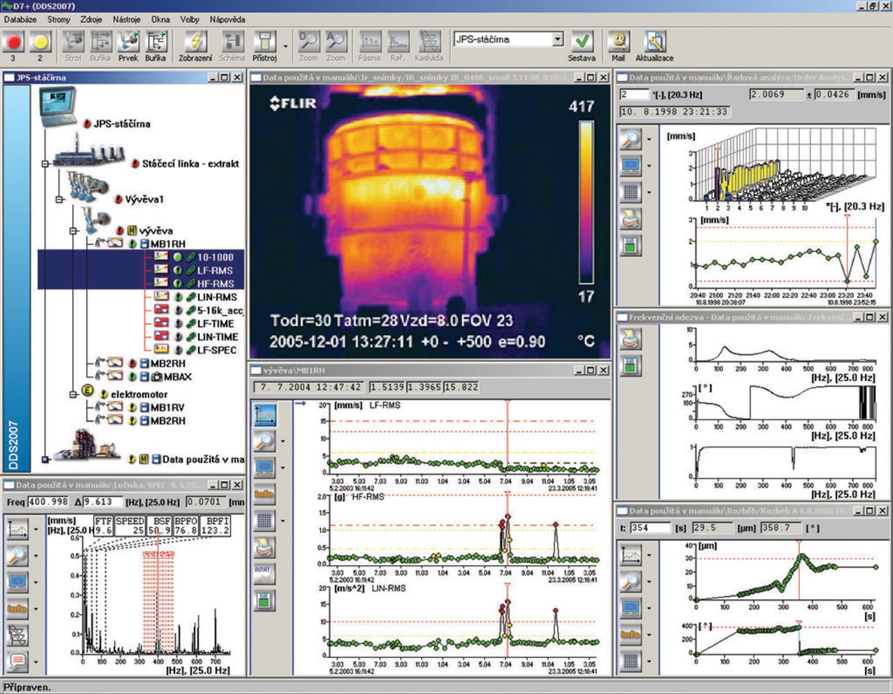Open the arrow menu next to Přístroj

[x=285, y=45]
